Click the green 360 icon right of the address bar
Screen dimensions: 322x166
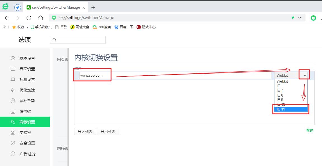313,18
